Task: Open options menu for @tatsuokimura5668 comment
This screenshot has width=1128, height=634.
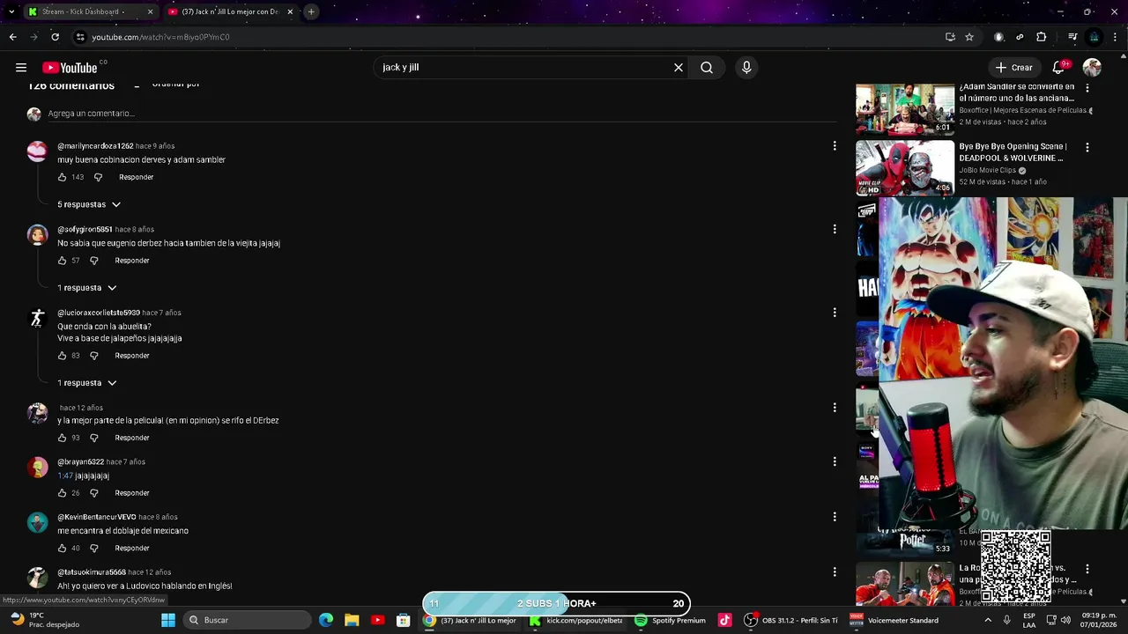Action: (x=835, y=572)
